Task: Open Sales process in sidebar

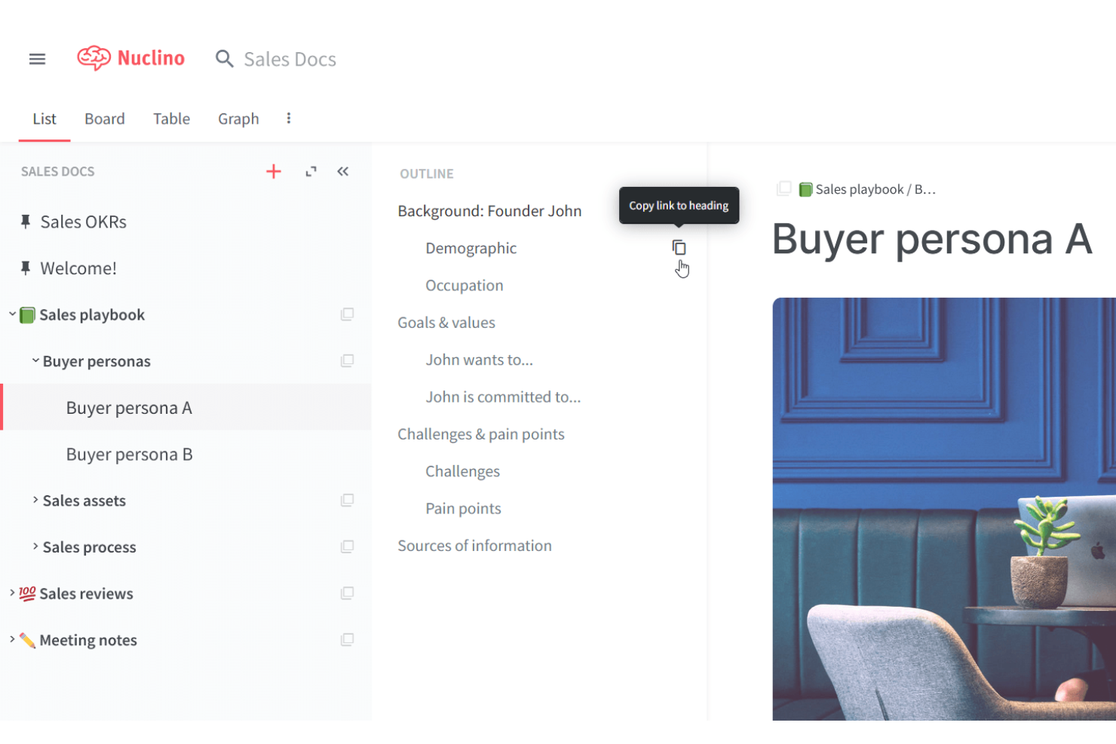Action: click(x=89, y=547)
